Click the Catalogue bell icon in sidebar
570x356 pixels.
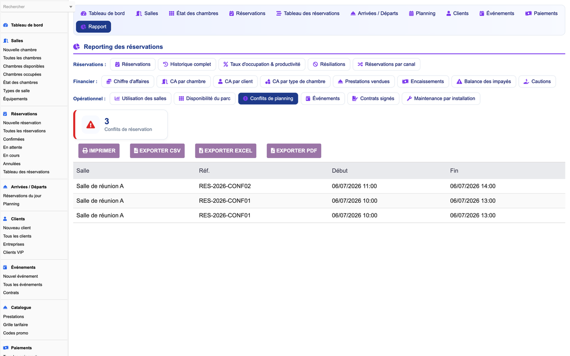pyautogui.click(x=6, y=308)
